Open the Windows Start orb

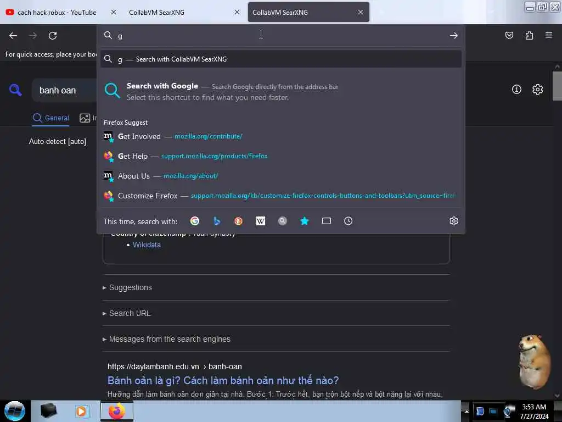pos(14,411)
